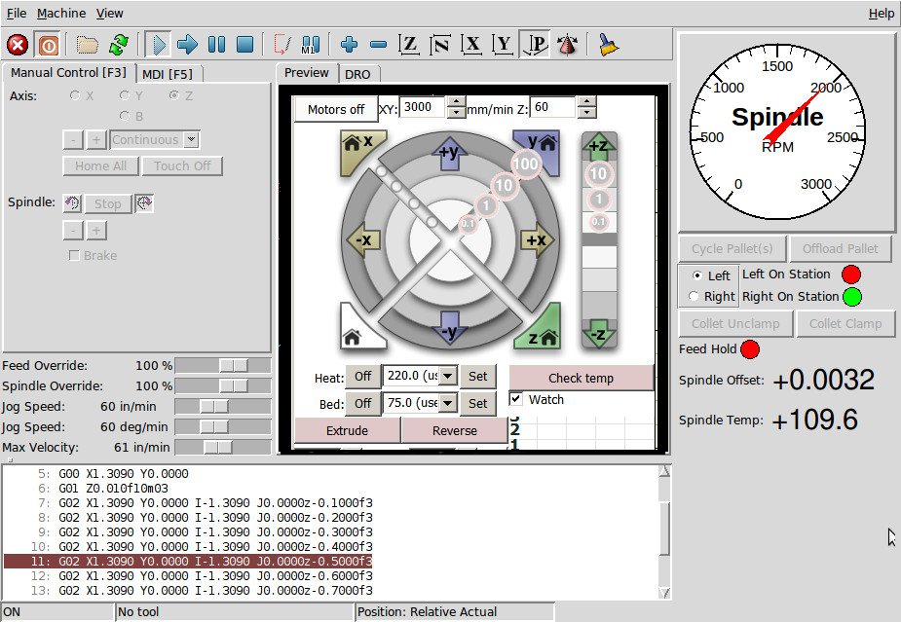
Task: Click the Pause execution icon
Action: tap(216, 44)
